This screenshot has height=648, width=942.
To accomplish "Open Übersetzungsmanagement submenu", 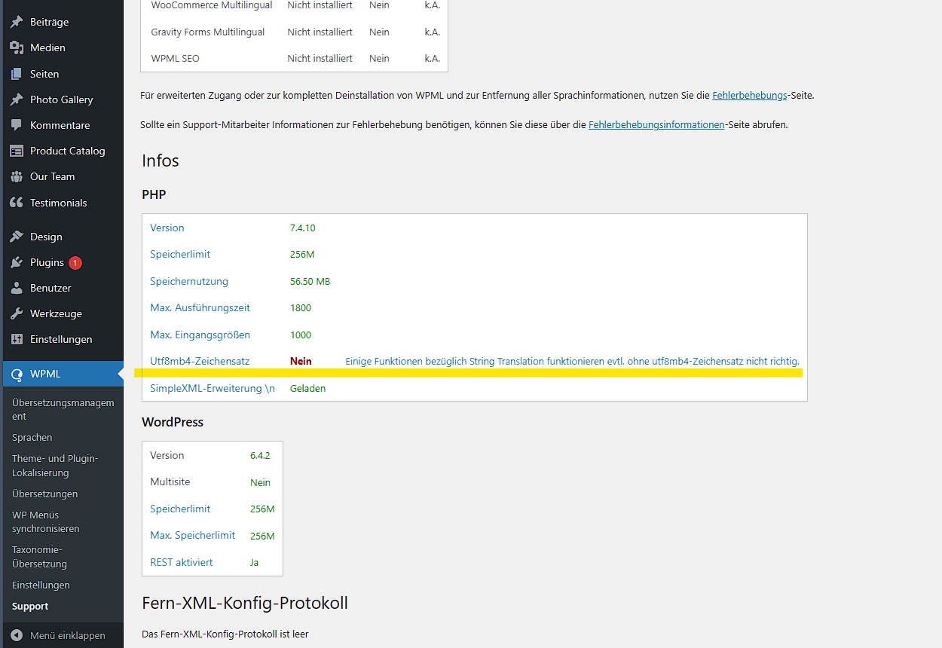I will 63,409.
